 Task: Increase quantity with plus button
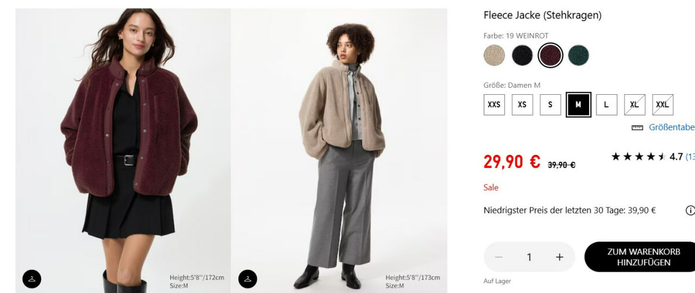coord(559,257)
